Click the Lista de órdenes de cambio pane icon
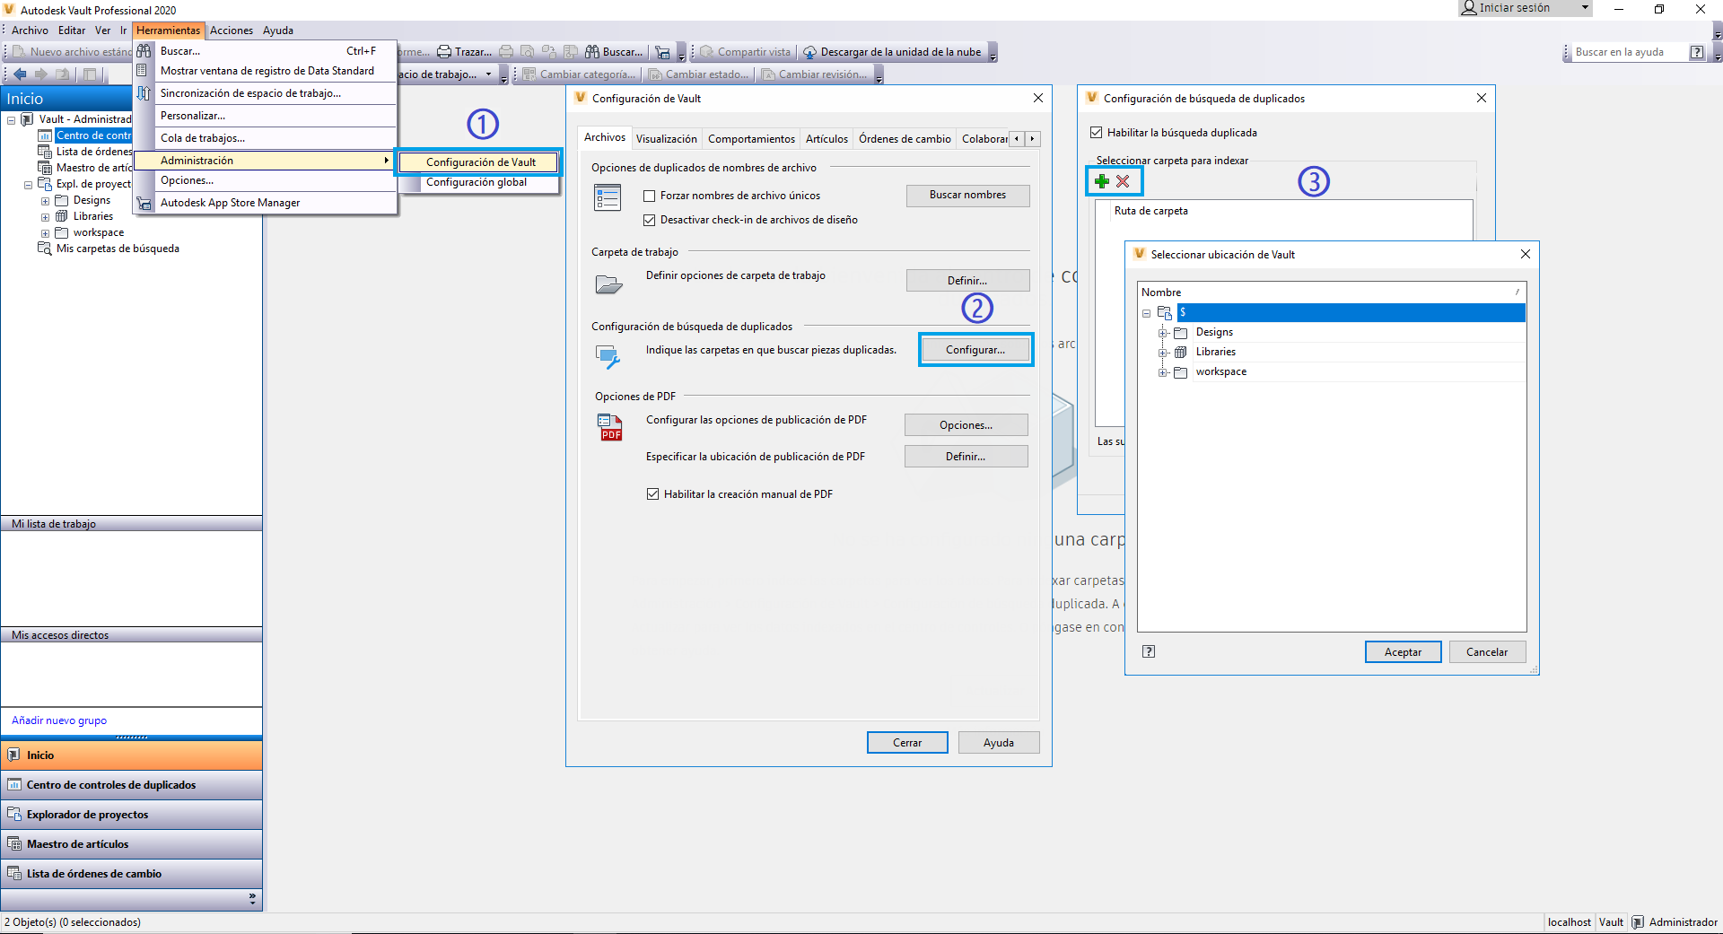1723x934 pixels. click(x=14, y=874)
